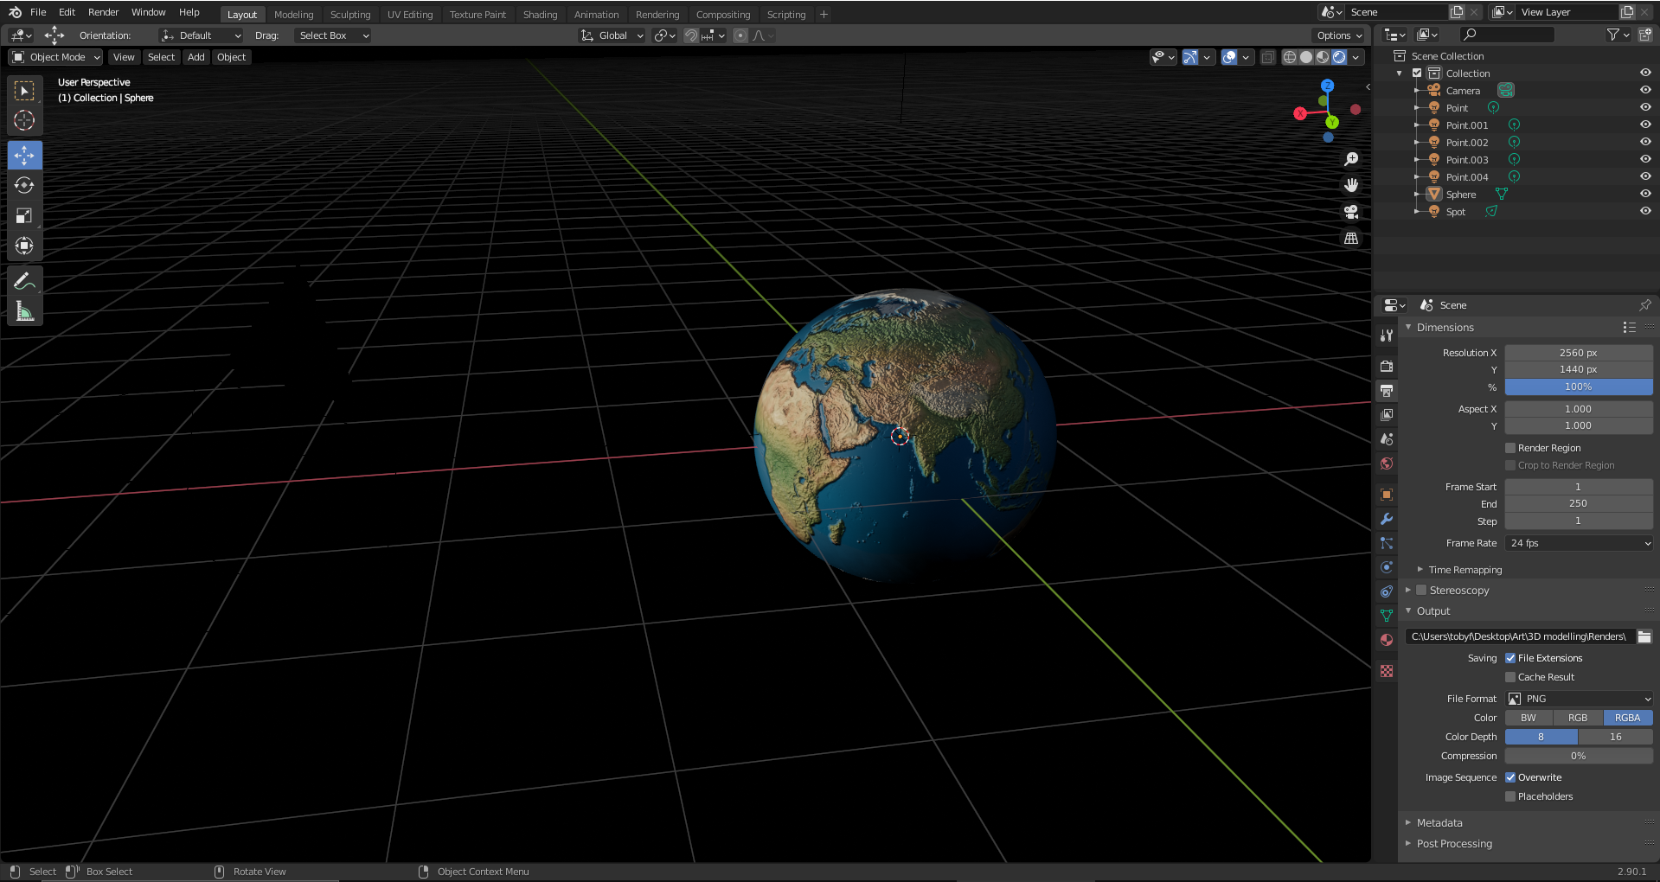Toggle X-ray mode in viewport header

point(1267,57)
